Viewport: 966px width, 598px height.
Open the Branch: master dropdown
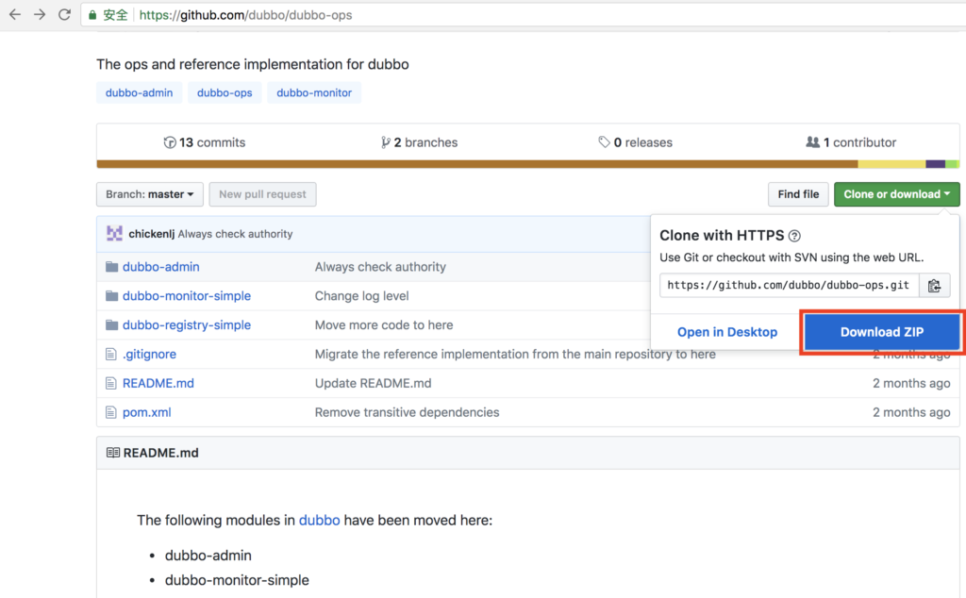[x=150, y=194]
